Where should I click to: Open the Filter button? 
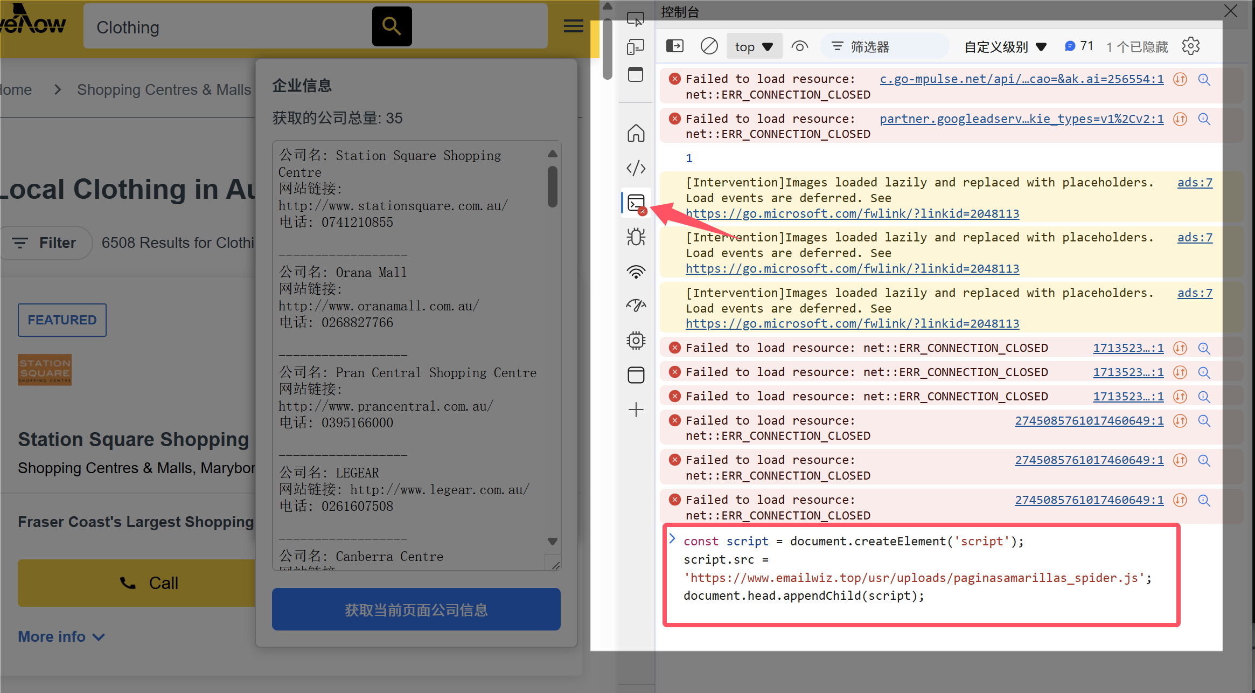point(46,243)
